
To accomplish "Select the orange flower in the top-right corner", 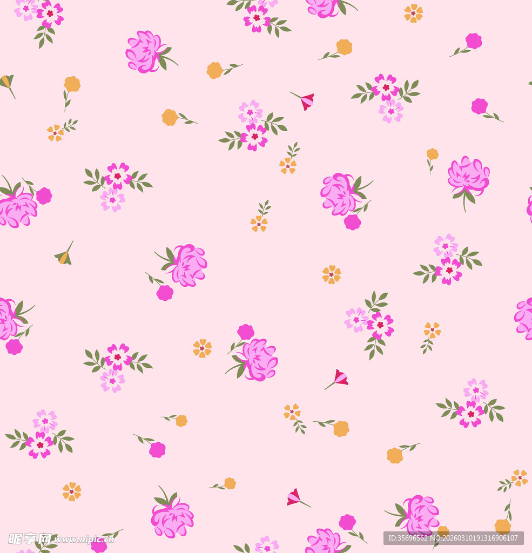I will [413, 14].
